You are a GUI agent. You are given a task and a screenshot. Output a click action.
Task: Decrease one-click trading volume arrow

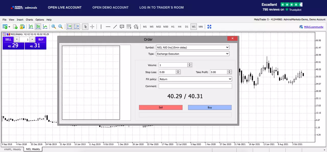17,39
